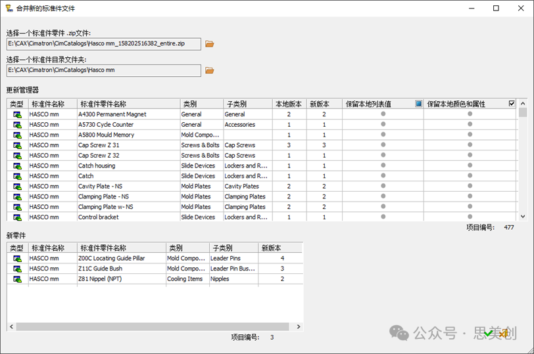Select the Control bracket name cell
The height and width of the screenshot is (354, 534).
coord(129,217)
